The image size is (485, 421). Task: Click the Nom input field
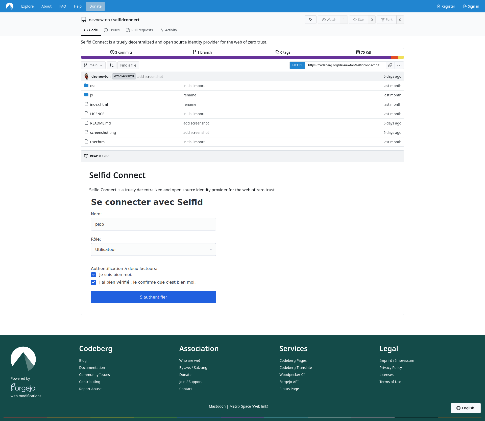[153, 224]
